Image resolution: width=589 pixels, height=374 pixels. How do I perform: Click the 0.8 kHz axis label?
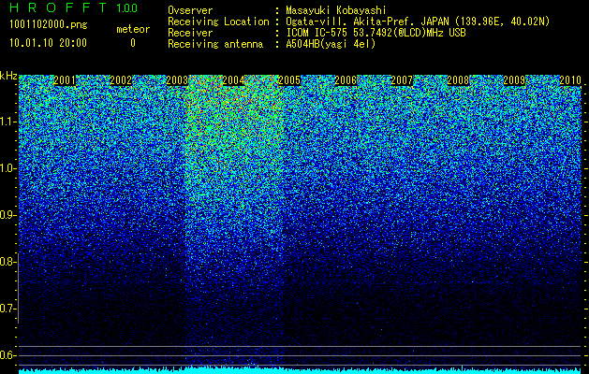[x=8, y=262]
